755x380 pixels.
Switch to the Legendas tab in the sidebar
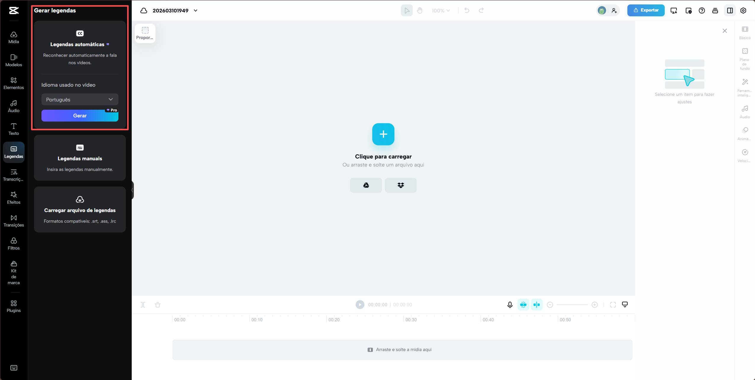click(14, 152)
